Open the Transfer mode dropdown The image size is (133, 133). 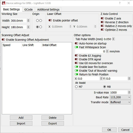pyautogui.click(x=120, y=102)
